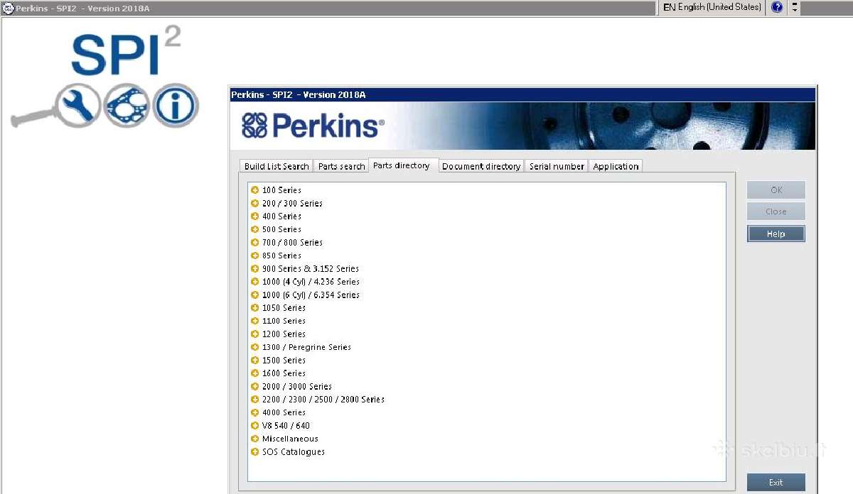Select the 'Miscellaneous' text label

pyautogui.click(x=290, y=439)
